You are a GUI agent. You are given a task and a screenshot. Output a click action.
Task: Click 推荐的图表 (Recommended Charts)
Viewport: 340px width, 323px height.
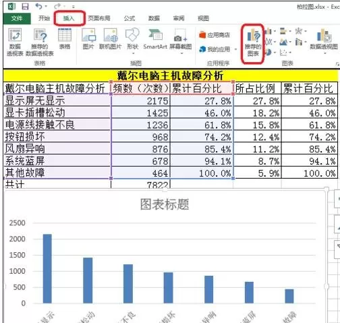253,42
